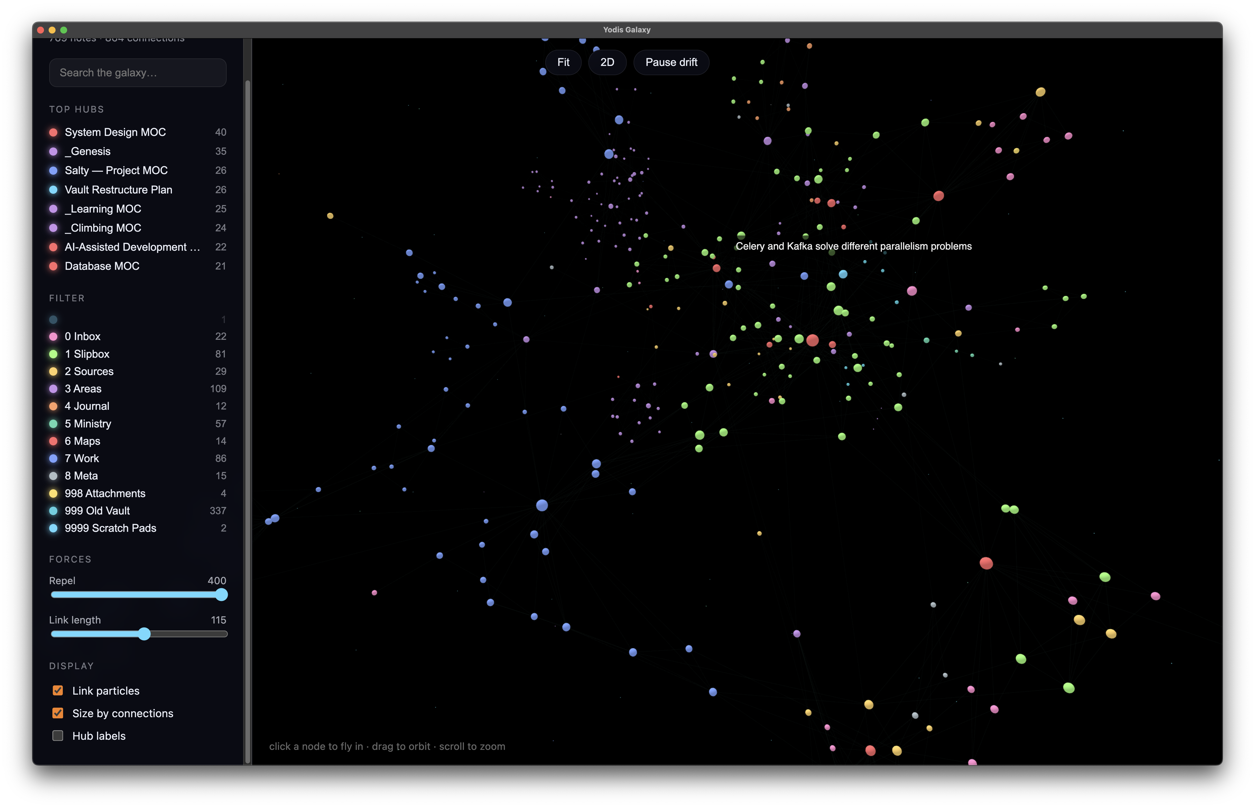Filter by 9999 Scratch Pads
Image resolution: width=1255 pixels, height=808 pixels.
tap(137, 528)
